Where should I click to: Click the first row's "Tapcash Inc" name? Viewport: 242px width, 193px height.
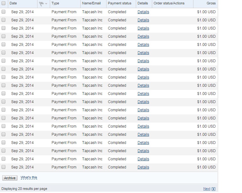pyautogui.click(x=92, y=12)
